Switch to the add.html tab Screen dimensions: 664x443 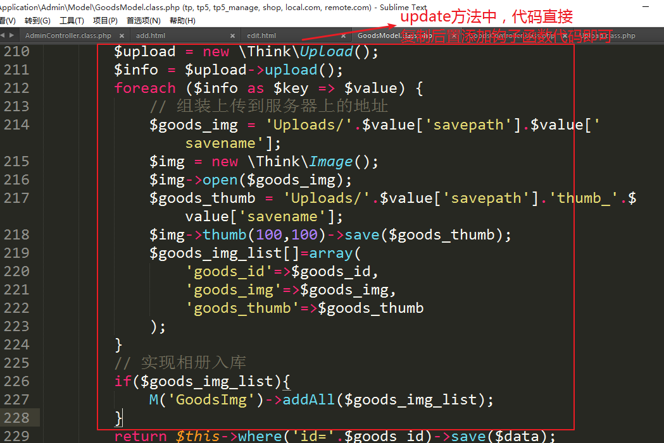coord(151,36)
